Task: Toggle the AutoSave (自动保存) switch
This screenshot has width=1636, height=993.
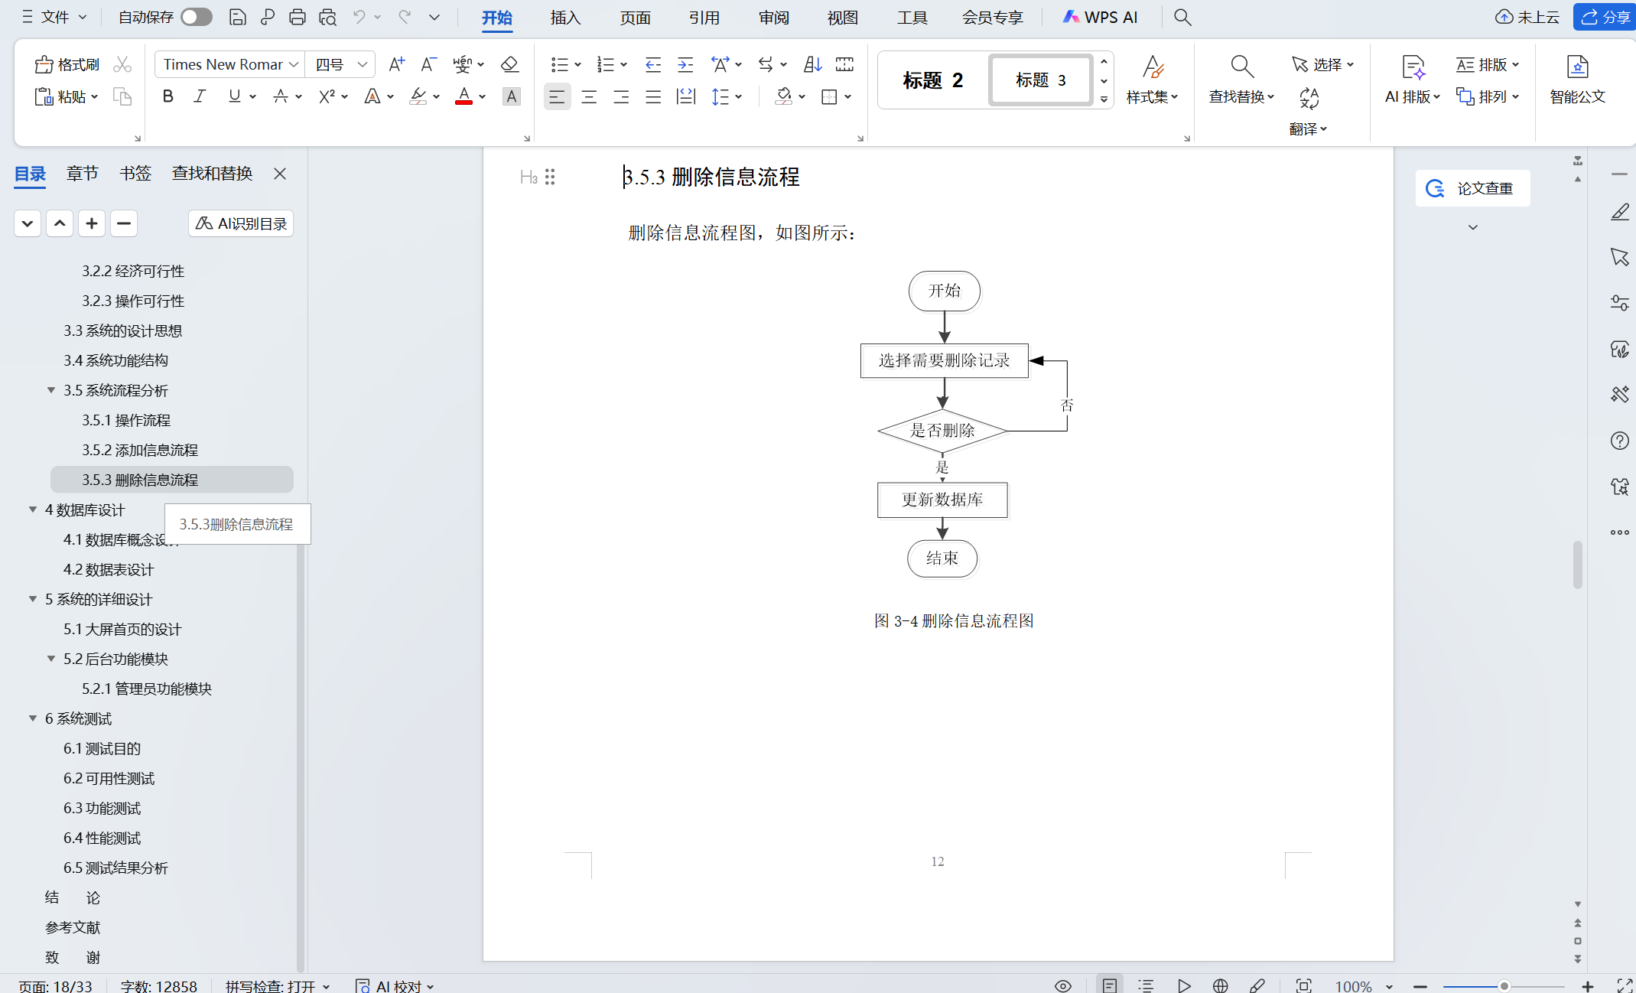Action: pos(197,17)
